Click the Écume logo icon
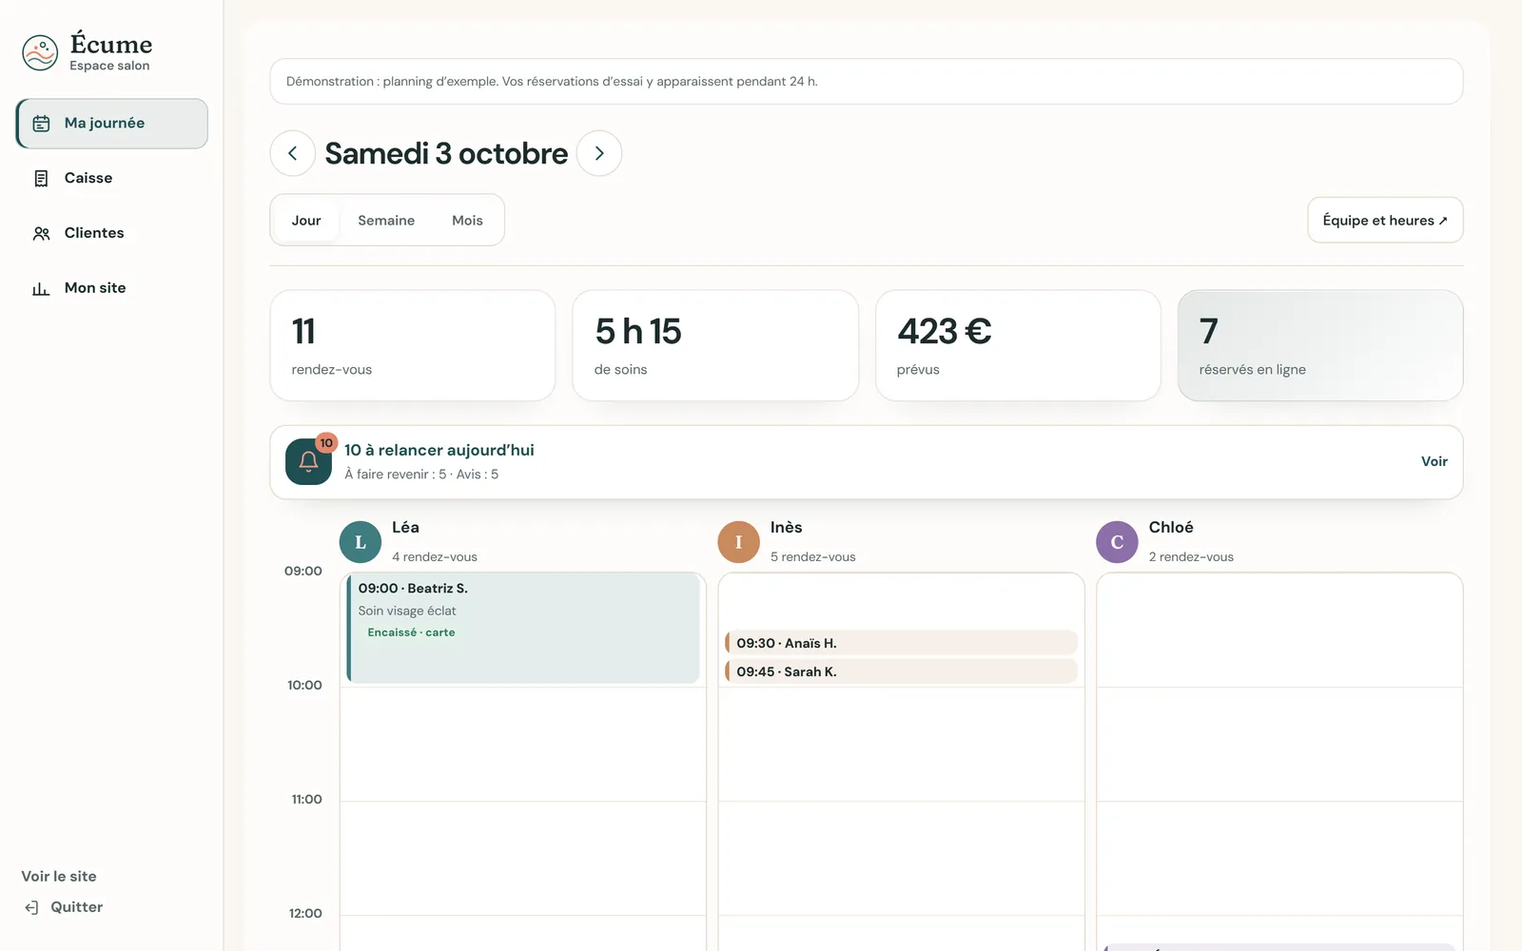 point(40,53)
